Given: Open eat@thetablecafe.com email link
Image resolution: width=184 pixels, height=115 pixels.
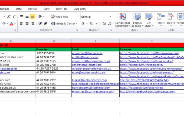Looking at the screenshot, I should click(87, 65).
